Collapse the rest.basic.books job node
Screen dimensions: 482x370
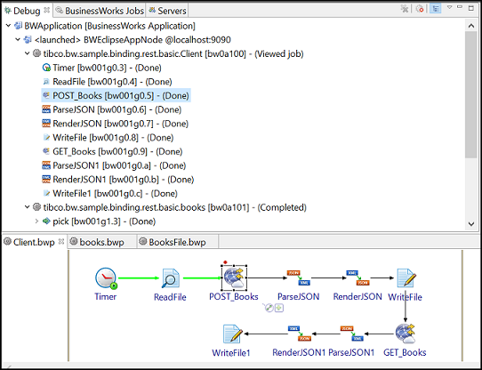(27, 207)
